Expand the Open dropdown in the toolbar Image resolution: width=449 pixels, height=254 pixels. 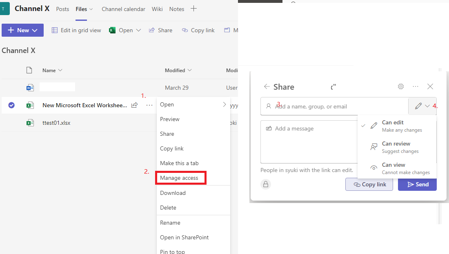click(x=138, y=30)
